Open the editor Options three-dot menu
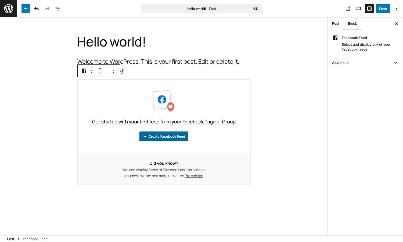The image size is (403, 242). tap(397, 9)
